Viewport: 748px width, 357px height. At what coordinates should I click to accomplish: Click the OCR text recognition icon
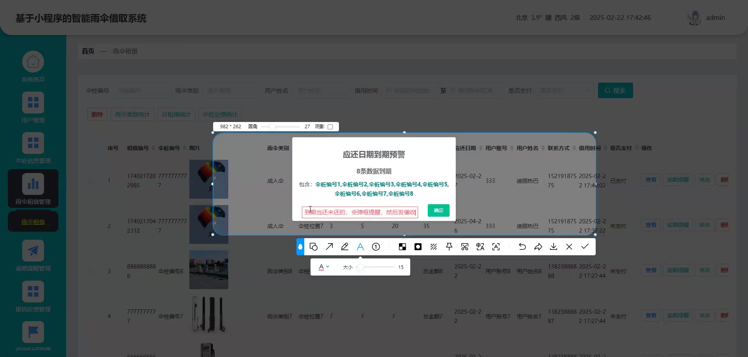click(496, 247)
